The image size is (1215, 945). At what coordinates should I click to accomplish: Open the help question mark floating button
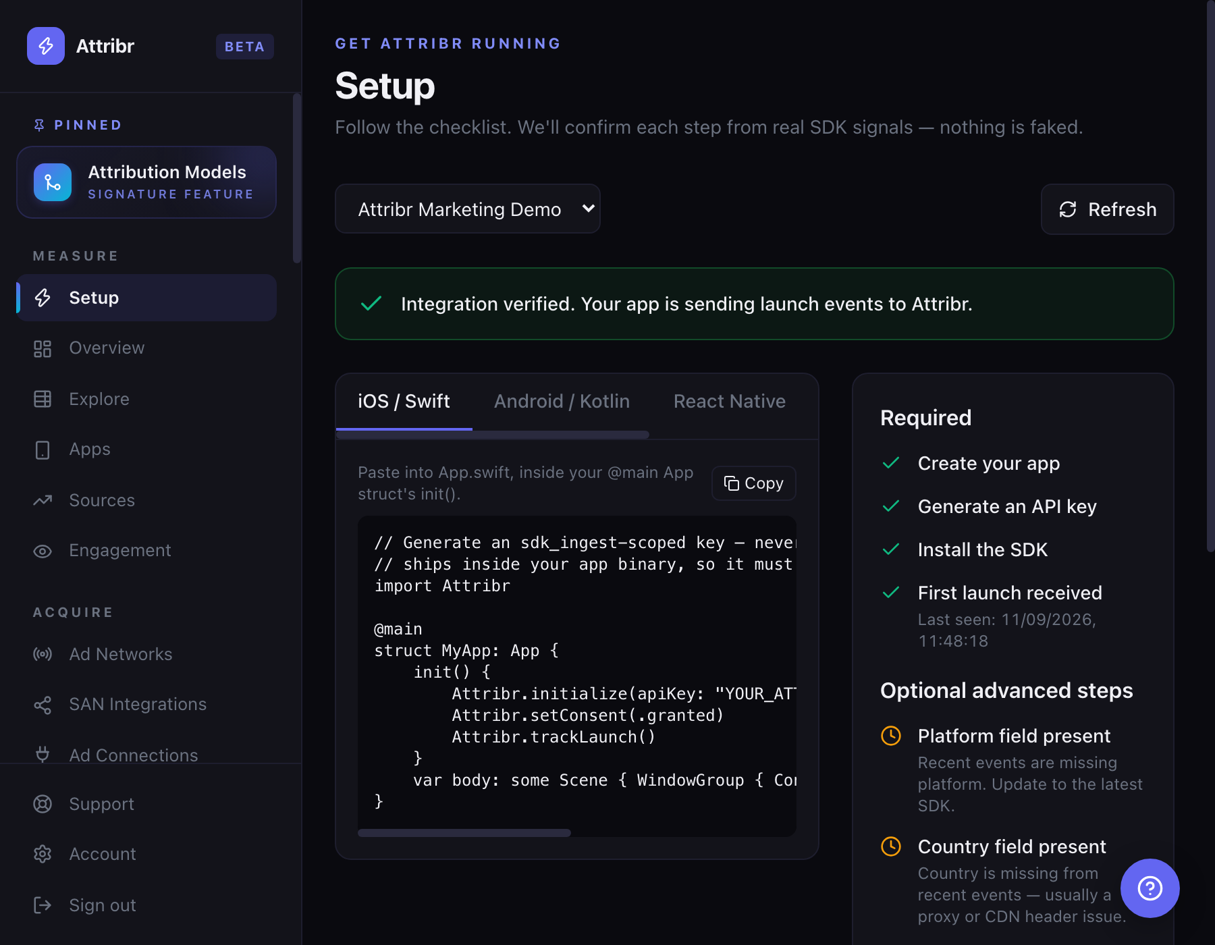[x=1150, y=888]
